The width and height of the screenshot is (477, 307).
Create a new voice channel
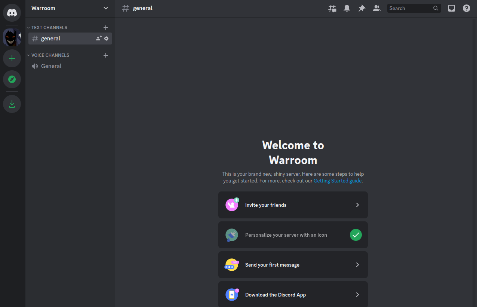tap(106, 55)
